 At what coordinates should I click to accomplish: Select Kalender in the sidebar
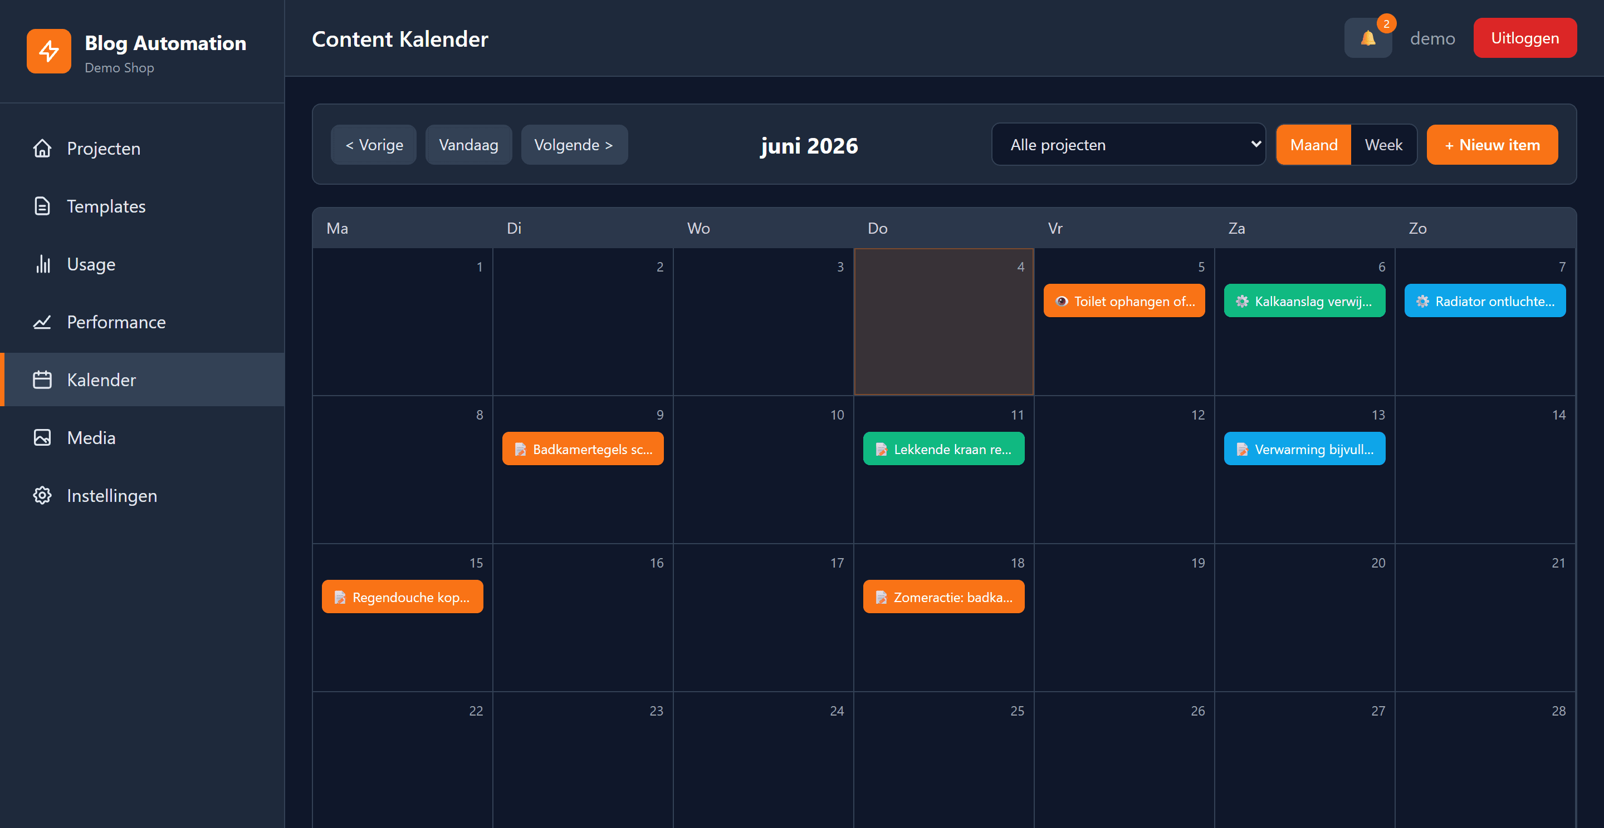point(143,380)
